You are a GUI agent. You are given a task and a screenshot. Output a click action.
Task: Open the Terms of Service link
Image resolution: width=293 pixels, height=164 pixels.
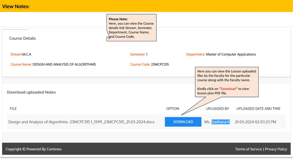[x=248, y=149]
